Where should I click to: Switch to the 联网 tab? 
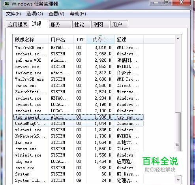click(x=101, y=25)
